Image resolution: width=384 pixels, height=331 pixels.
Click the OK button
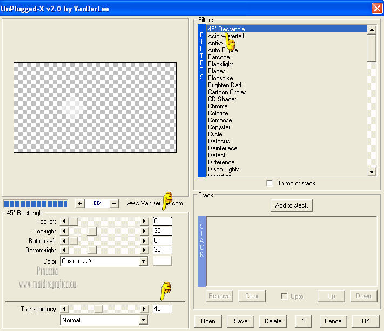[x=366, y=321]
